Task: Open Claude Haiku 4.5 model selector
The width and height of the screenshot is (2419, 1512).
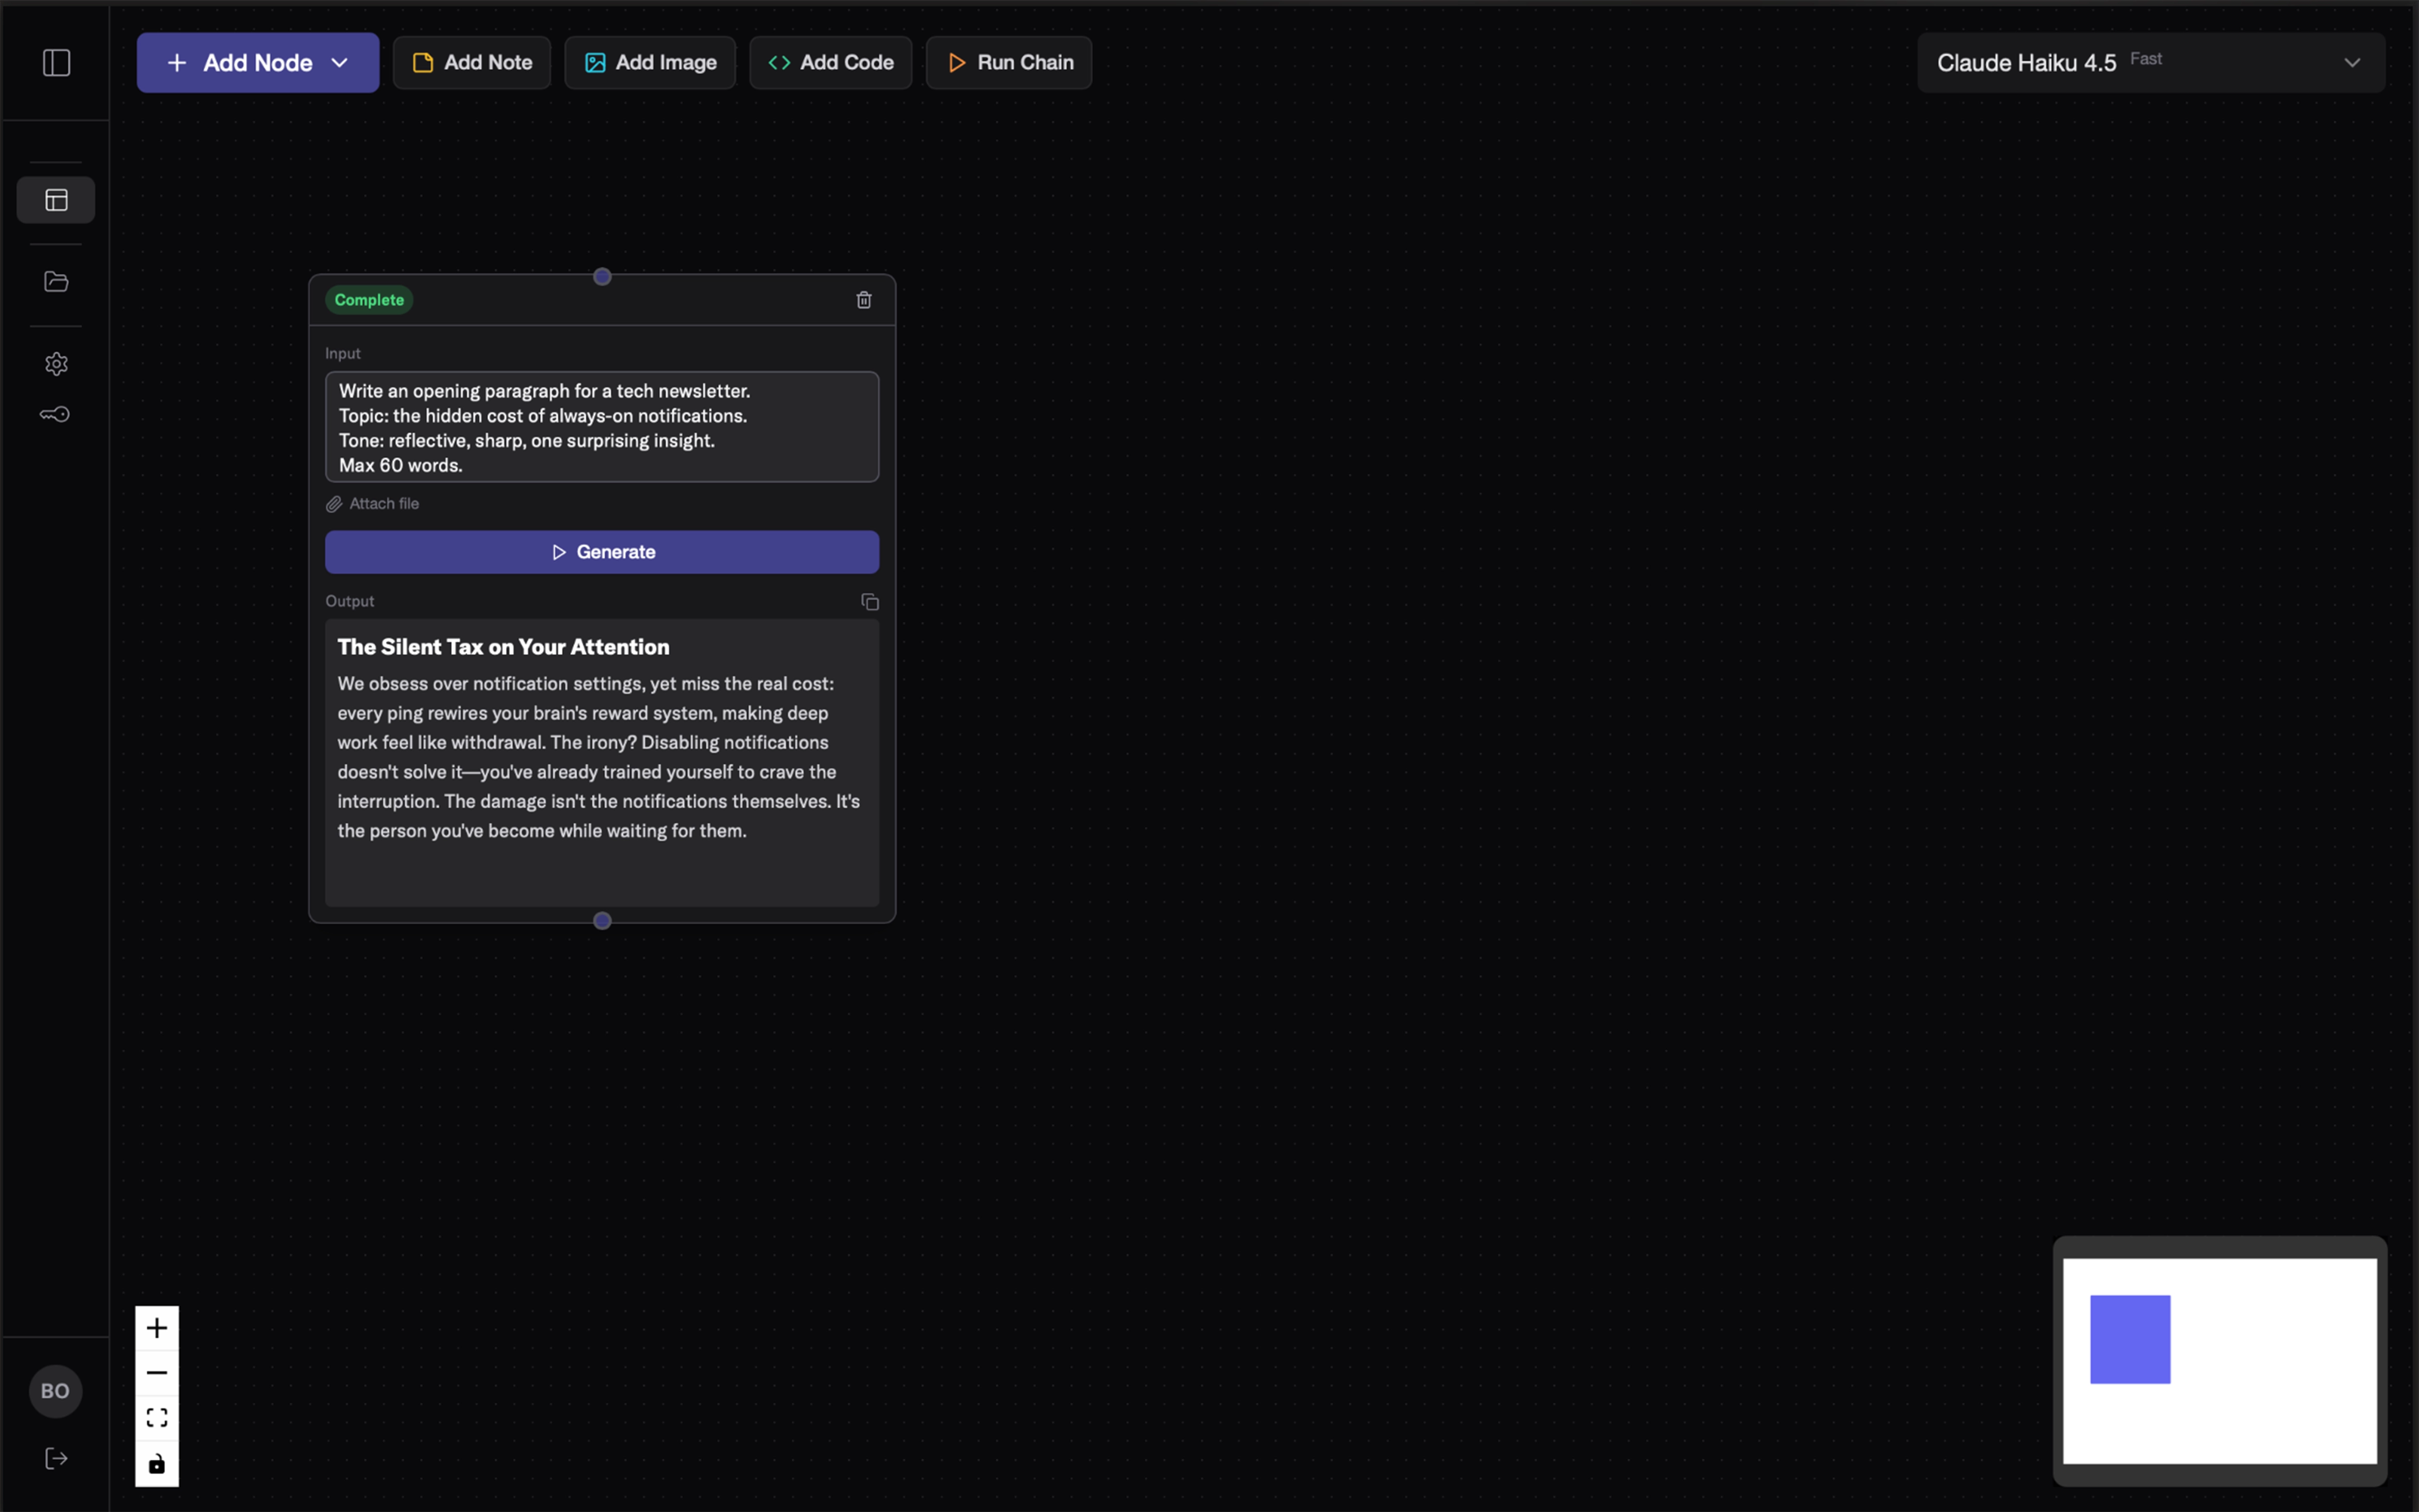Action: (2150, 63)
